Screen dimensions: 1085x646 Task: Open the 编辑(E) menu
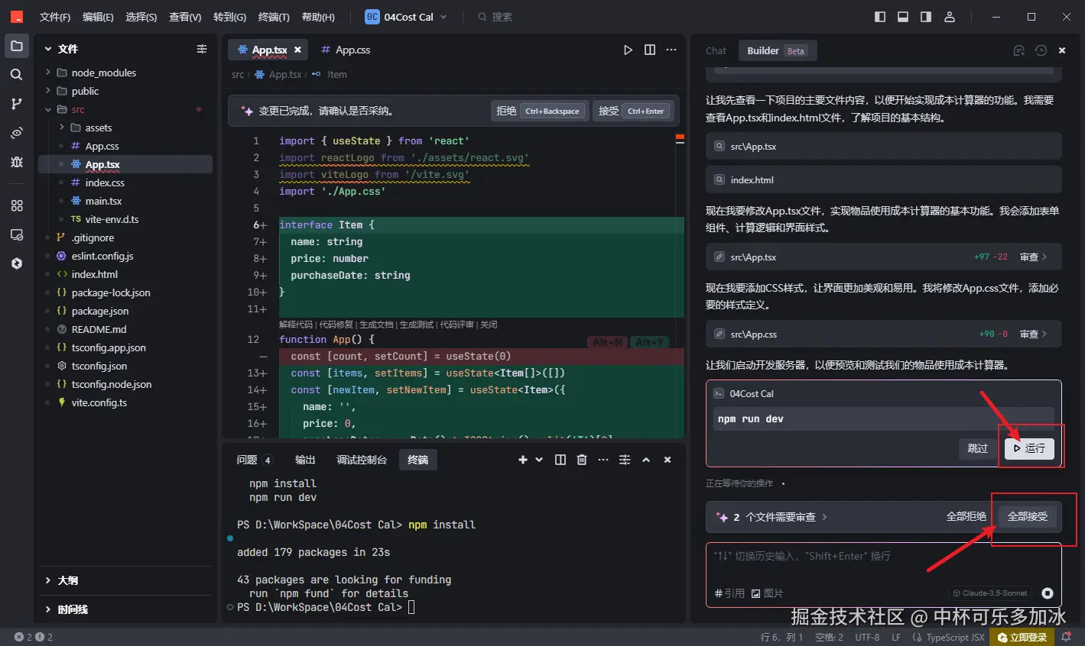click(98, 17)
